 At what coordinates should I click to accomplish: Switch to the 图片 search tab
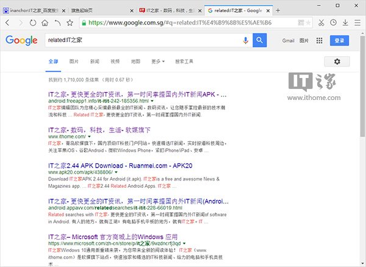[74, 62]
